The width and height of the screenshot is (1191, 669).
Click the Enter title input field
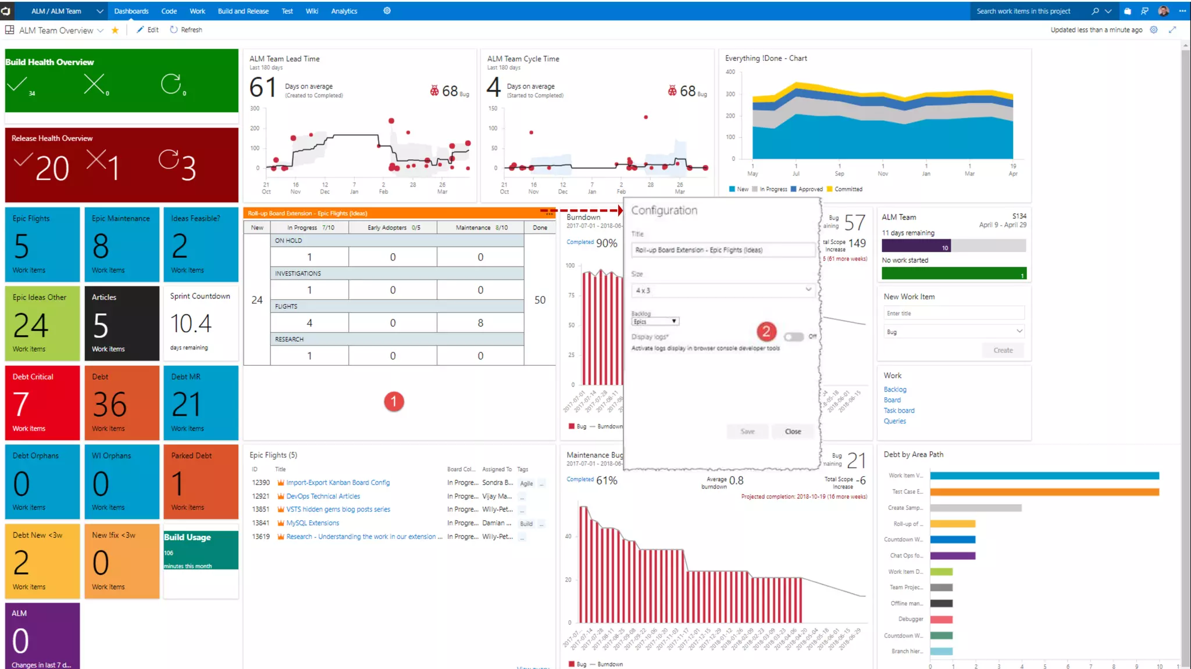(953, 313)
